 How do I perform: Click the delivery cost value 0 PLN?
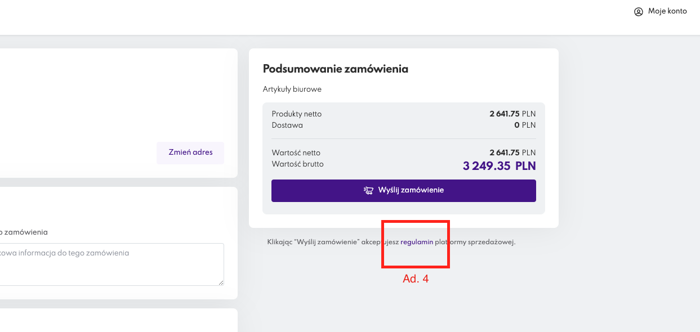tap(525, 125)
